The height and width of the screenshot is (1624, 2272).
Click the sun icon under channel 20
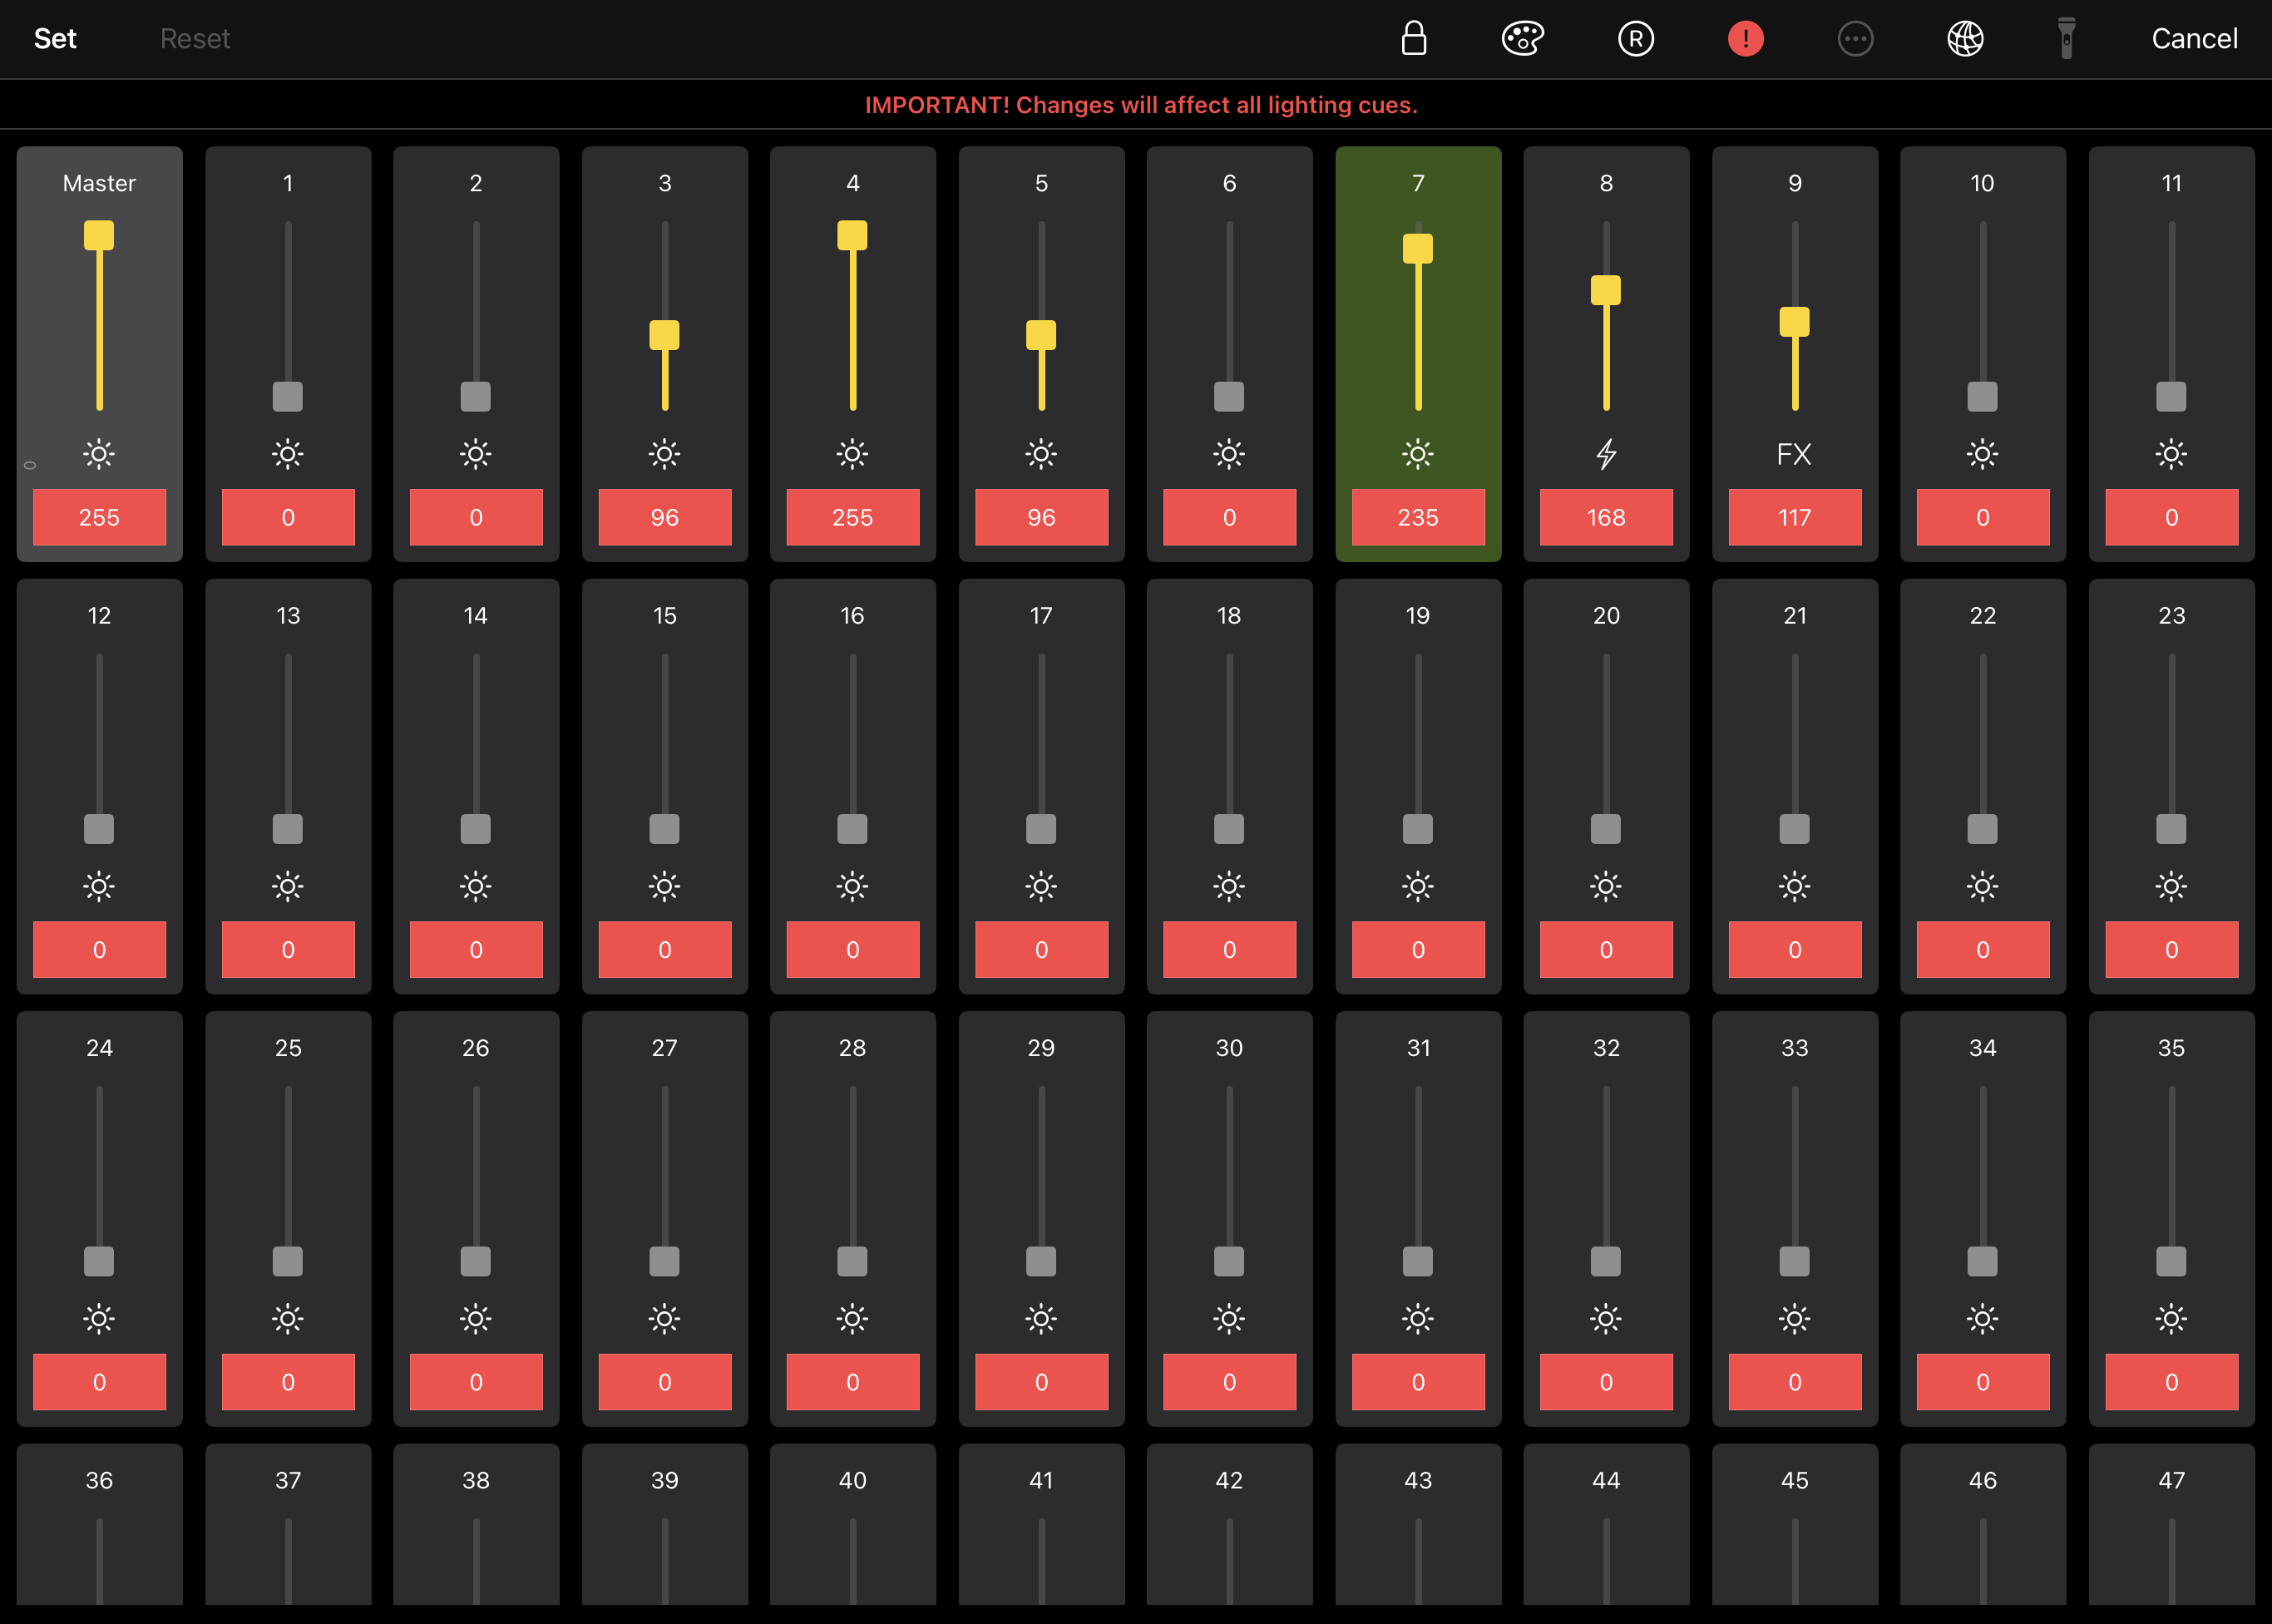pyautogui.click(x=1606, y=886)
